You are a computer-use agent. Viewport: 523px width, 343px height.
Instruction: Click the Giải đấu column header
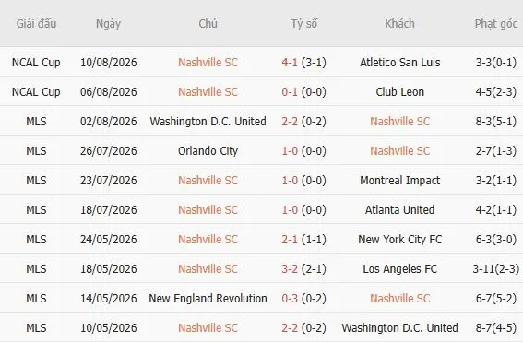coord(36,24)
